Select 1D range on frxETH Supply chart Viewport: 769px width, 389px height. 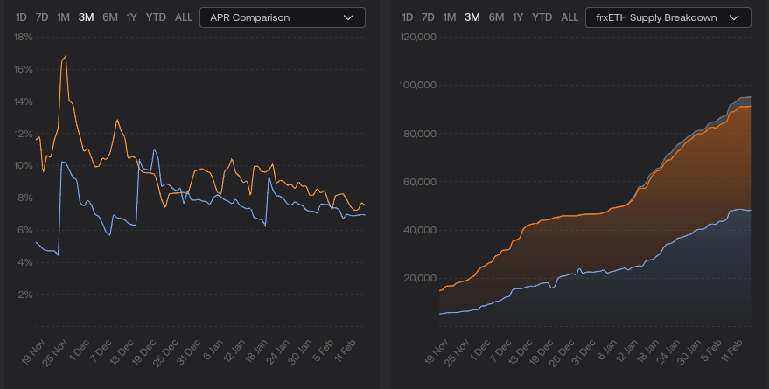408,17
